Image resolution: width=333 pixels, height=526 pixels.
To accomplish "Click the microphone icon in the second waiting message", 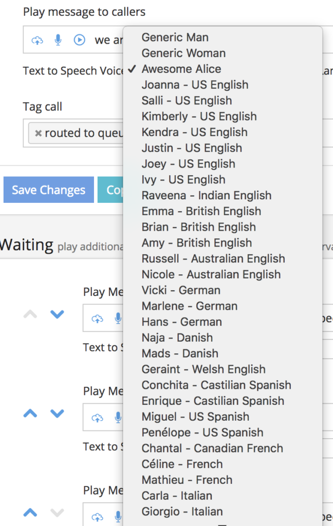I will pos(118,418).
